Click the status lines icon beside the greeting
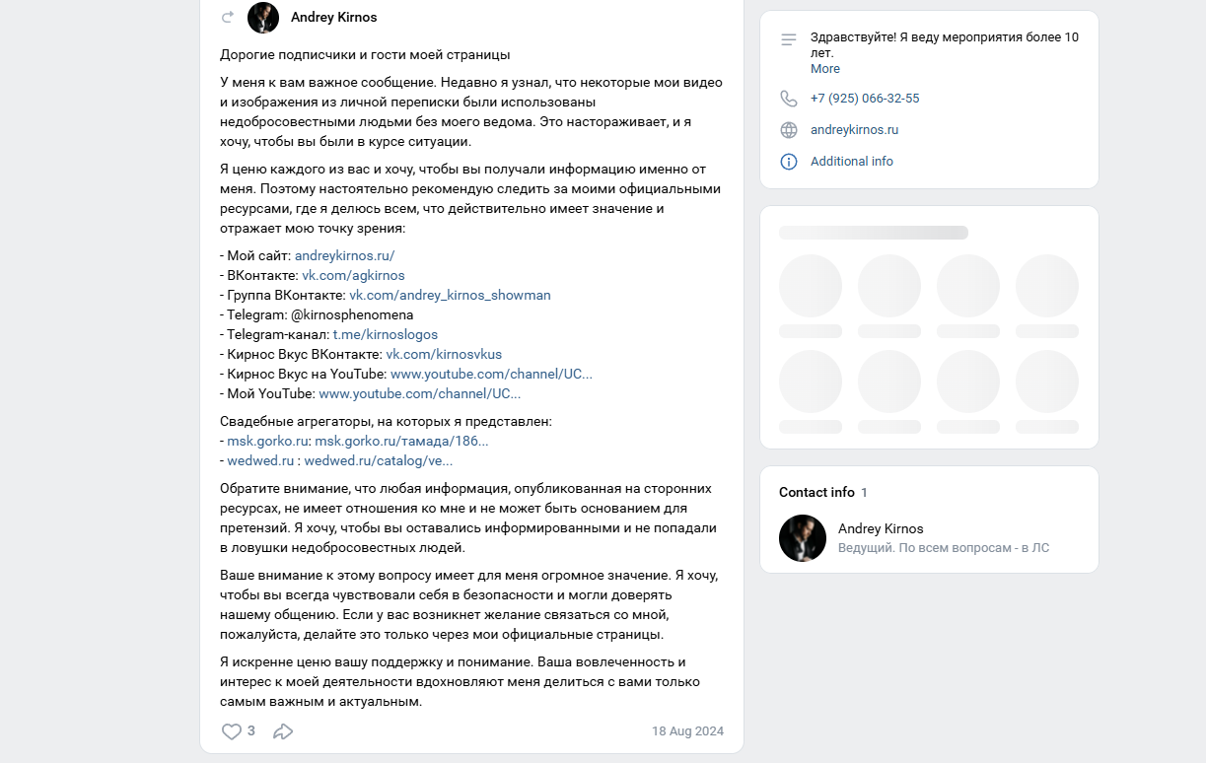Screen dimensions: 1206x763 (788, 38)
